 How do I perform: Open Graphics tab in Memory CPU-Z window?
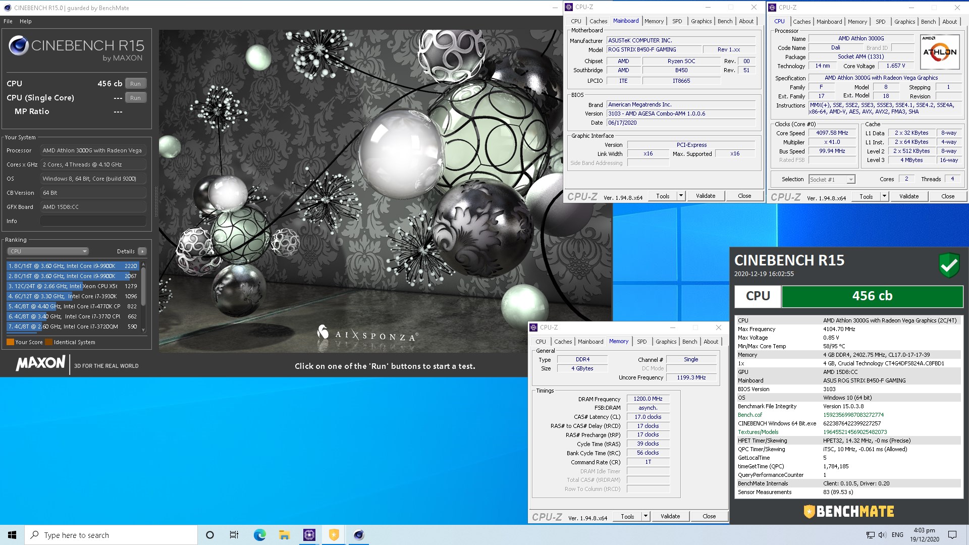[666, 342]
